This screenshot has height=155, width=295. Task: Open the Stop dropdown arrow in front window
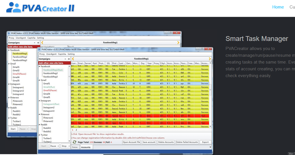[x=69, y=146]
